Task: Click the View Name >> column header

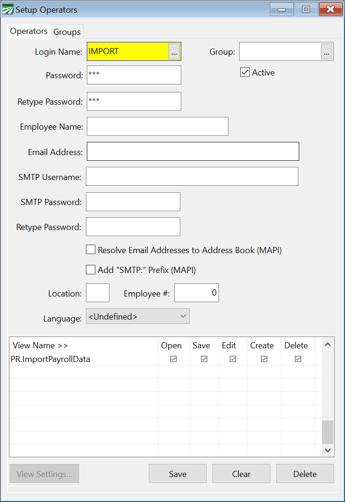Action: [x=41, y=346]
